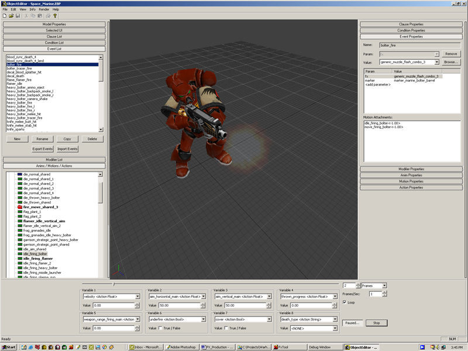The image size is (468, 351).
Task: Select the red fire_move_shared_3 motion icon
Action: pyautogui.click(x=19, y=207)
